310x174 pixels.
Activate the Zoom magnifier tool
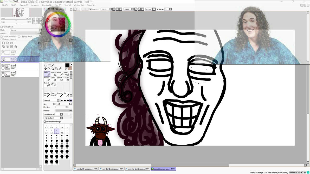[x=49, y=69]
